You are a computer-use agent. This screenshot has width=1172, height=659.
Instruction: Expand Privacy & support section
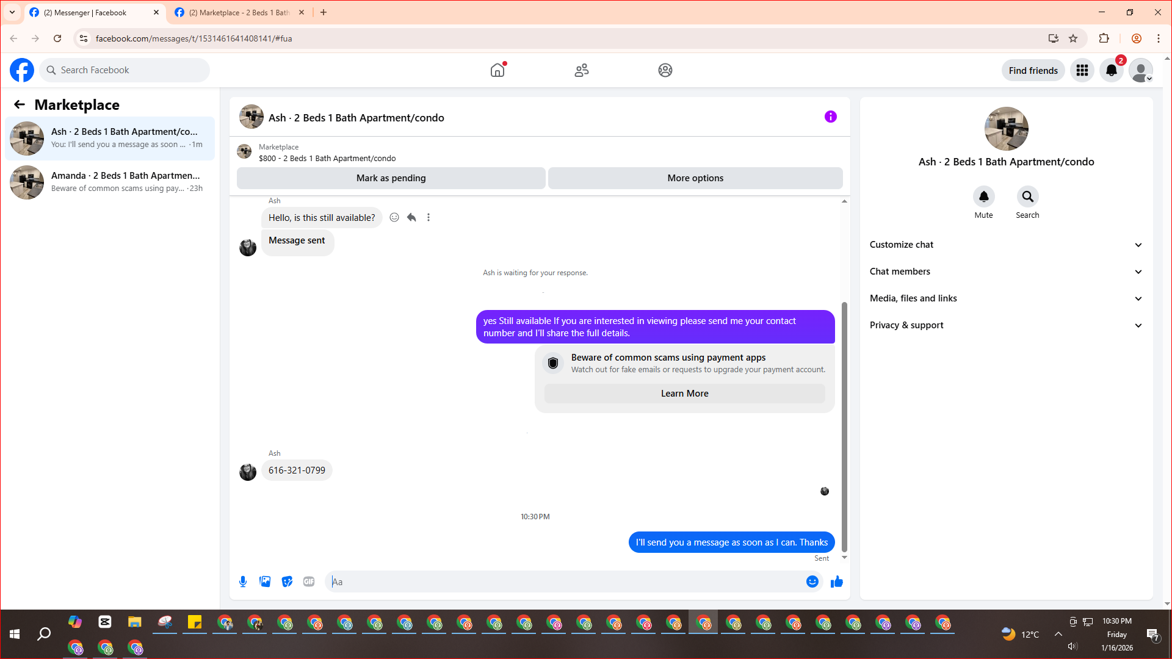(1006, 325)
